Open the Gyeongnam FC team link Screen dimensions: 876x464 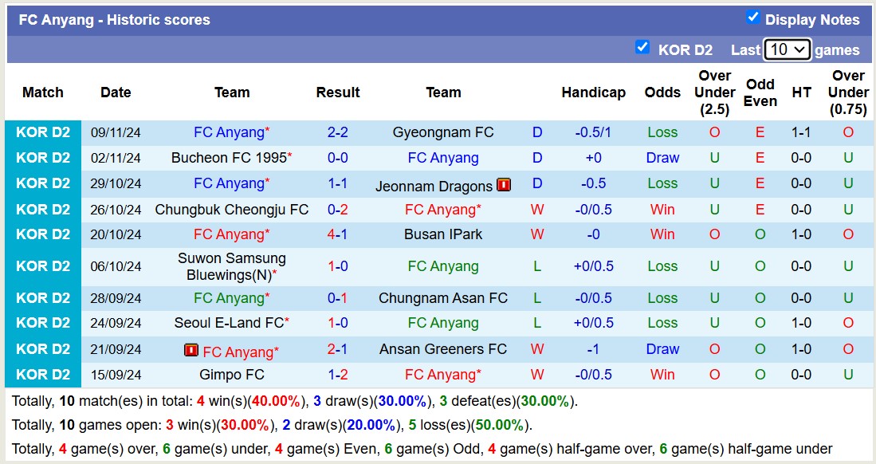click(x=443, y=132)
